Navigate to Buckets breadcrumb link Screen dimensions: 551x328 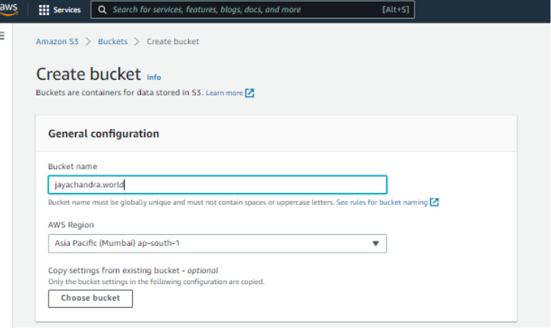pos(113,42)
